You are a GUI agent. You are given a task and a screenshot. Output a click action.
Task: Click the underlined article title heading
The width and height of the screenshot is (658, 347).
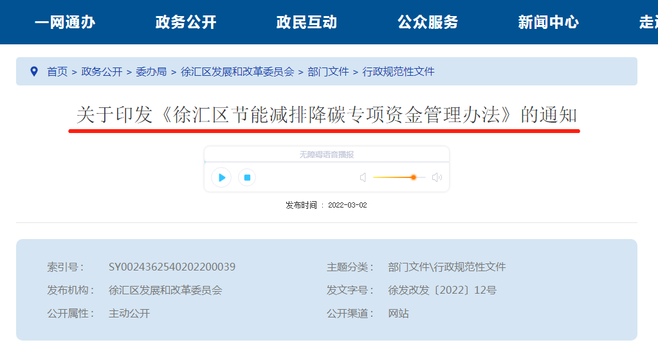[326, 116]
